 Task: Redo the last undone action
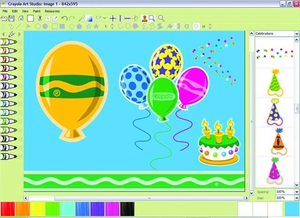(x=72, y=18)
